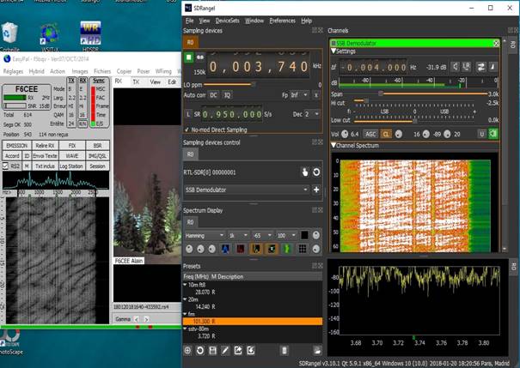Viewport: 520px width, 368px height.
Task: Click the IMG/QSL button in EasyPal
Action: (97, 155)
